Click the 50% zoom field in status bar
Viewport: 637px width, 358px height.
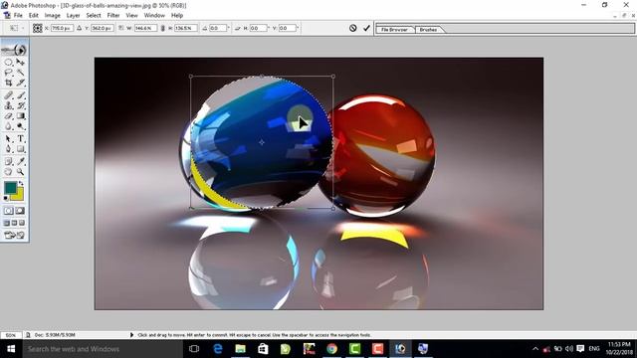pyautogui.click(x=11, y=335)
